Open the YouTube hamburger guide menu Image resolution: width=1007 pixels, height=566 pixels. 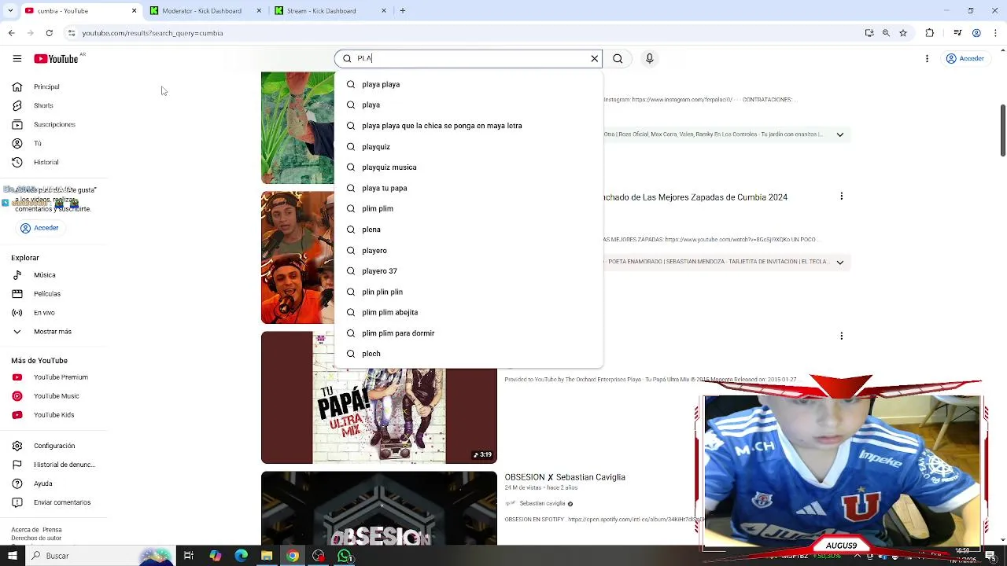[x=17, y=59]
